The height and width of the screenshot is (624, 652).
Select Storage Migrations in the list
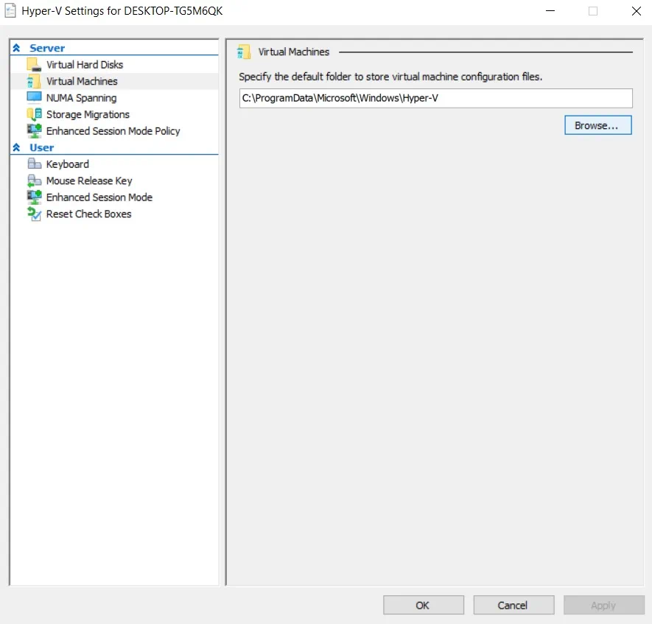pyautogui.click(x=88, y=114)
